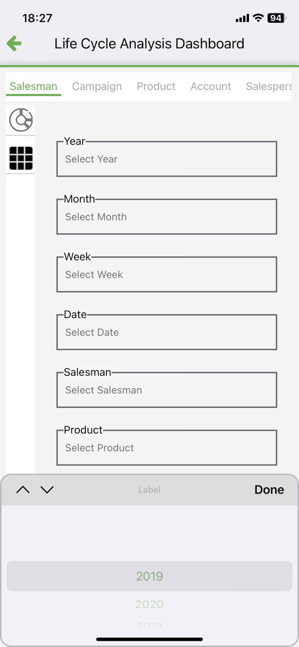
Task: Open the Select Salesman dropdown
Action: point(167,390)
